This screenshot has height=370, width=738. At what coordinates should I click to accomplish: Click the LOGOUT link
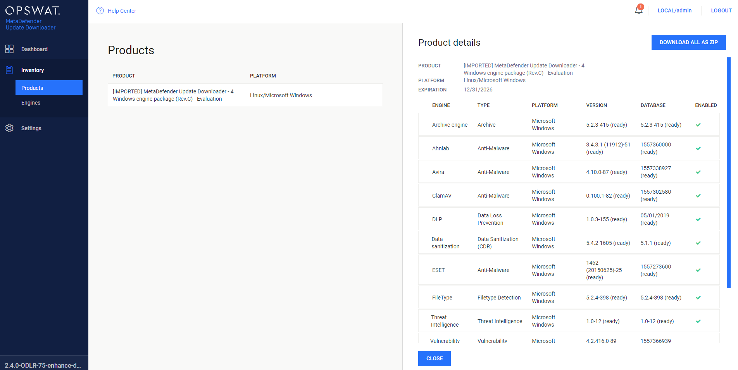[721, 10]
